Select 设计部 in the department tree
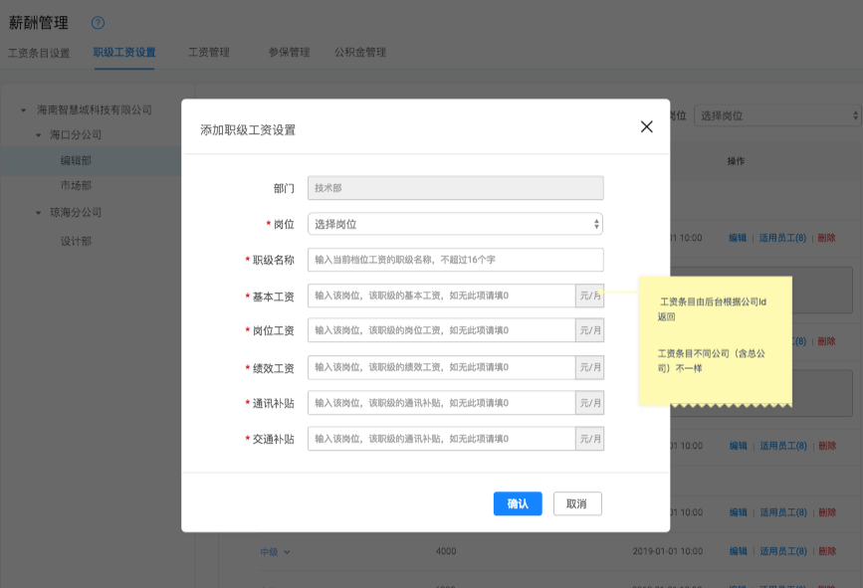Image resolution: width=863 pixels, height=588 pixels. point(76,241)
